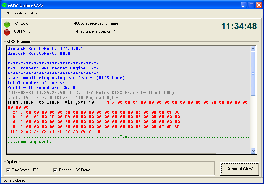
Task: Click the 'sockets closed' status bar text
Action: (14, 180)
